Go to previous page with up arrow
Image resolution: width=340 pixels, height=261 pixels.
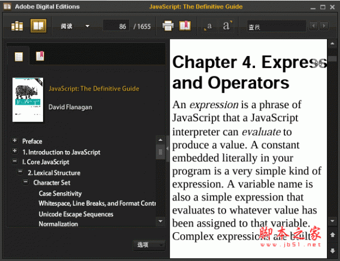pyautogui.click(x=333, y=234)
